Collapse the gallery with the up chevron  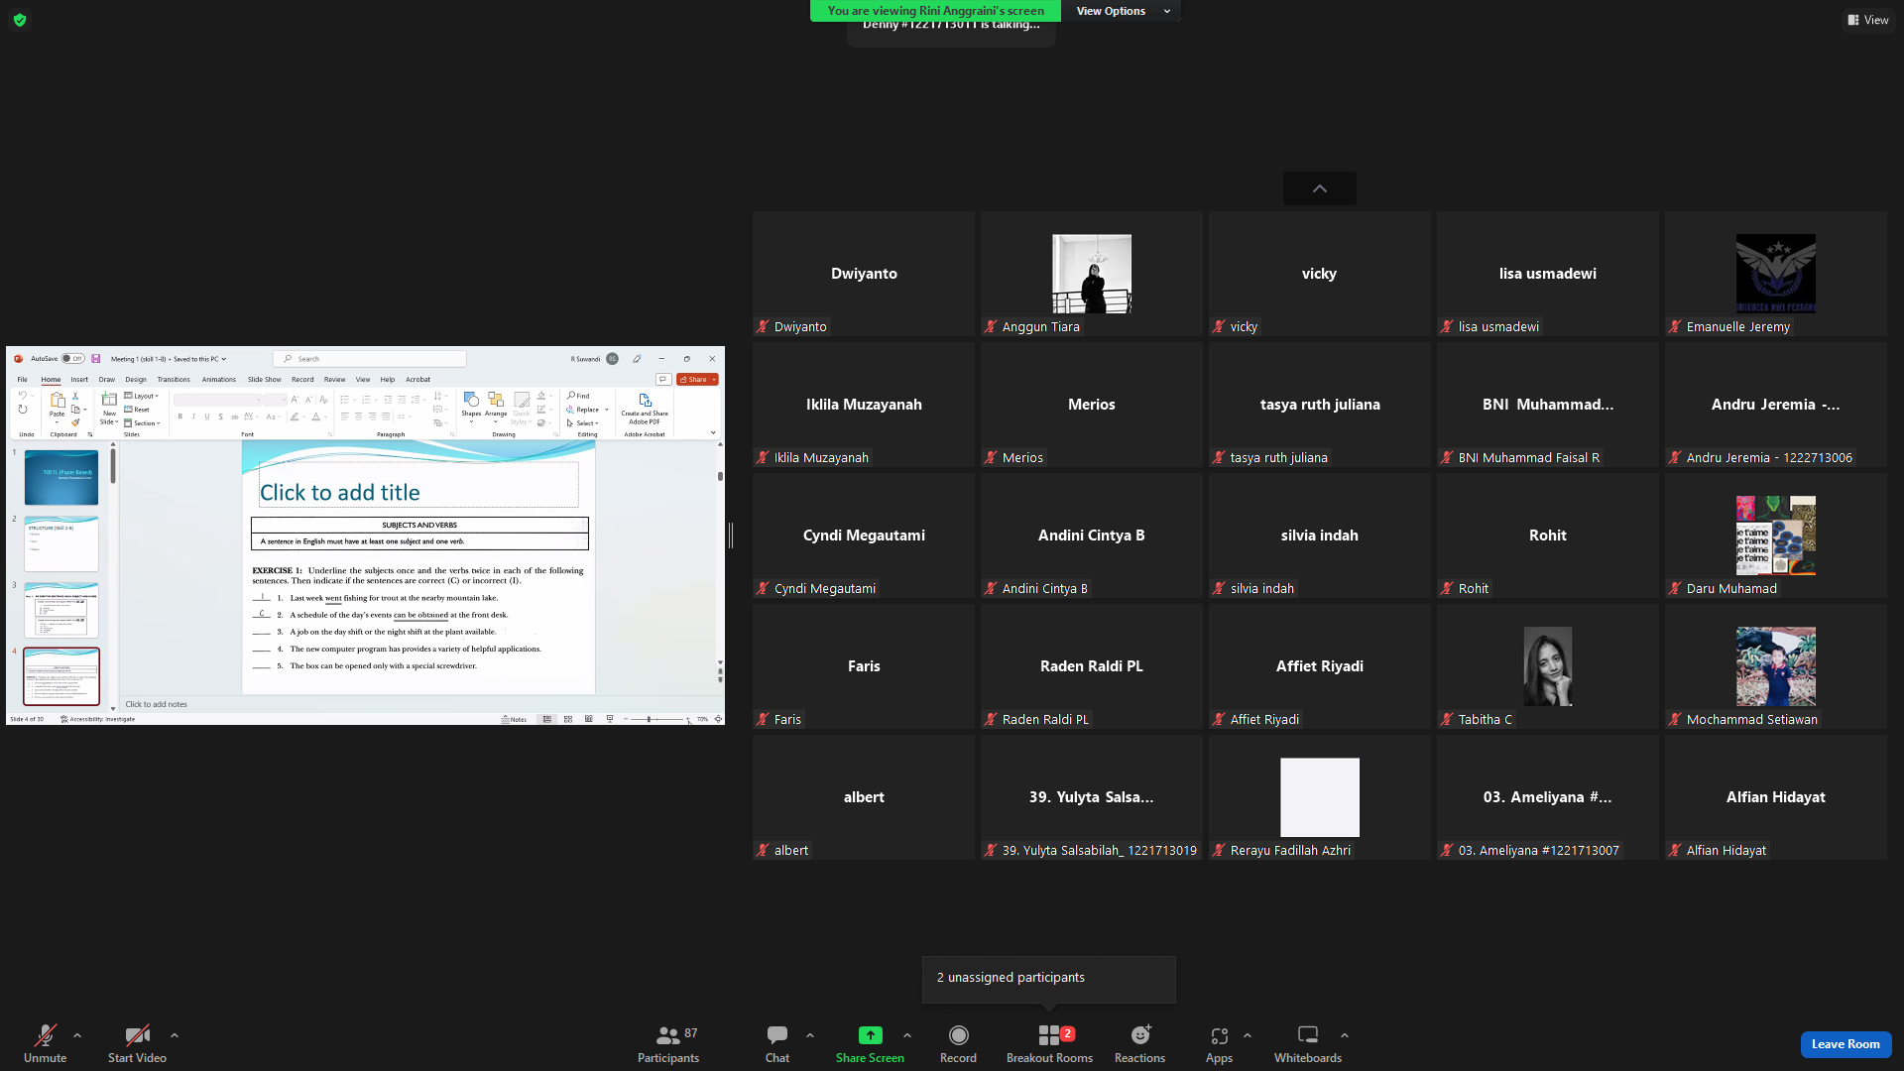(x=1320, y=188)
